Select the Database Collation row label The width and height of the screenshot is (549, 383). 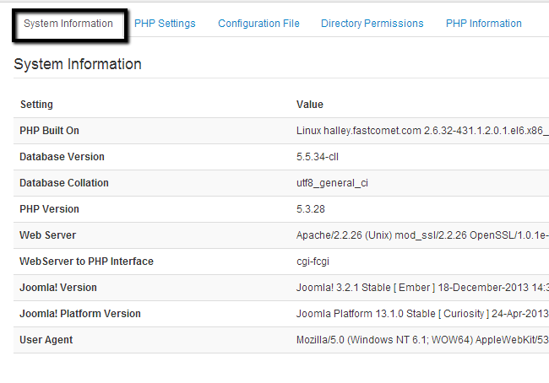pos(64,183)
